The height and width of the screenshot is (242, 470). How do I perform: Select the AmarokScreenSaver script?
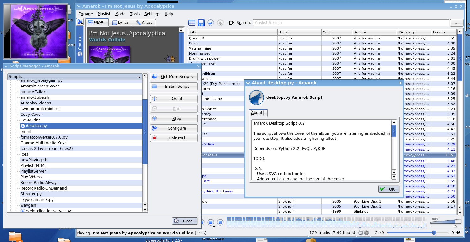point(81,86)
